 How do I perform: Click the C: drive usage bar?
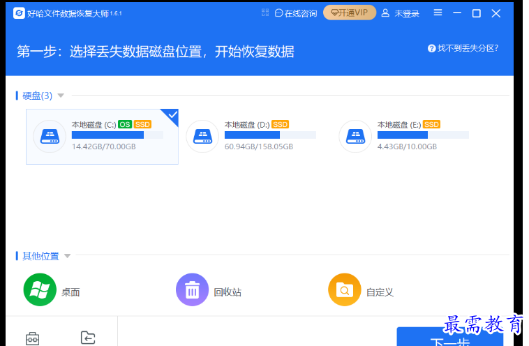117,135
